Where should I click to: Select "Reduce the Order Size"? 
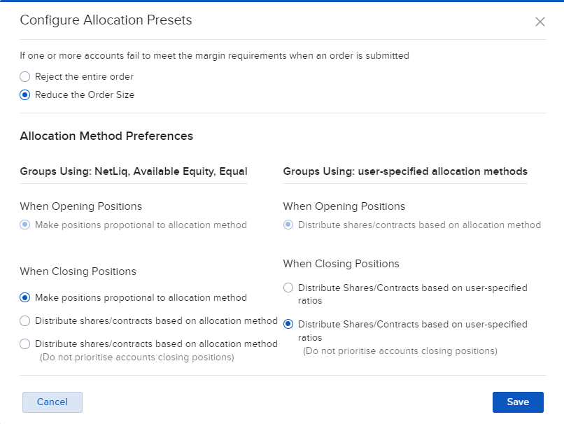[x=24, y=94]
